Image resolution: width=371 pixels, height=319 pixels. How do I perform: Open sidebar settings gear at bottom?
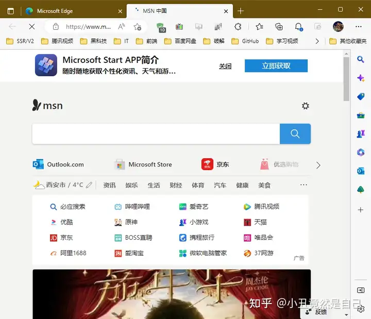[361, 309]
